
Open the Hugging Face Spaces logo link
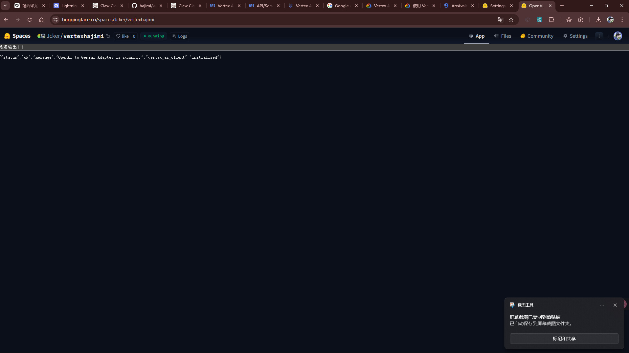click(x=17, y=36)
